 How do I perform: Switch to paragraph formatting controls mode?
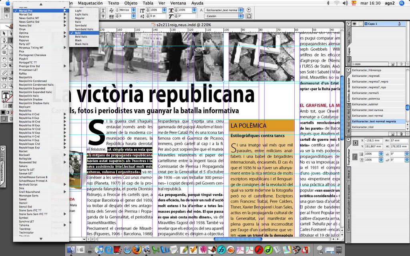click(x=7, y=16)
